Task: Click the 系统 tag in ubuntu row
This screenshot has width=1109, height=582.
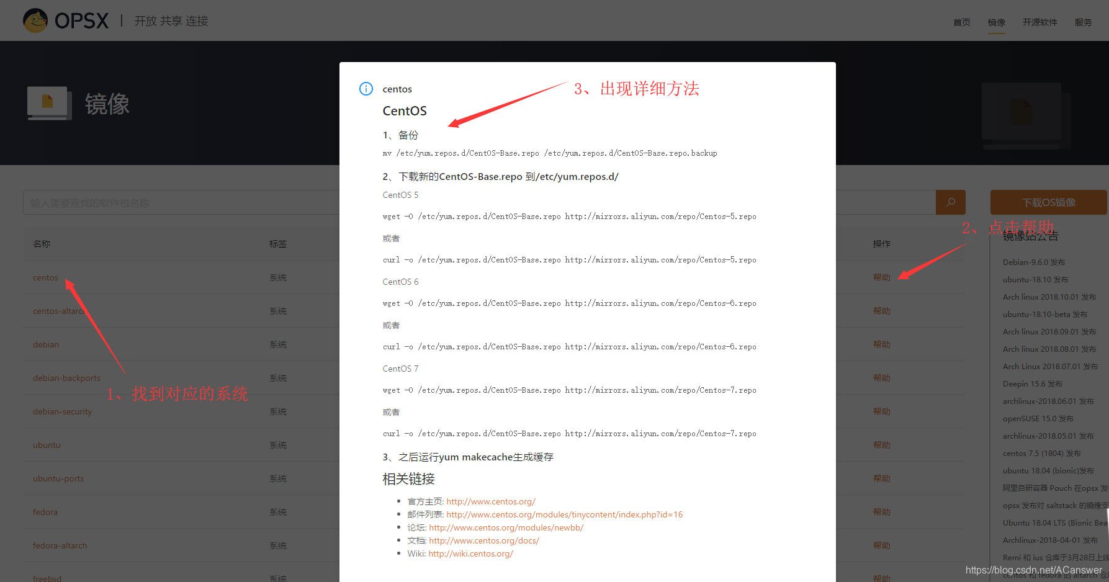Action: pos(278,445)
